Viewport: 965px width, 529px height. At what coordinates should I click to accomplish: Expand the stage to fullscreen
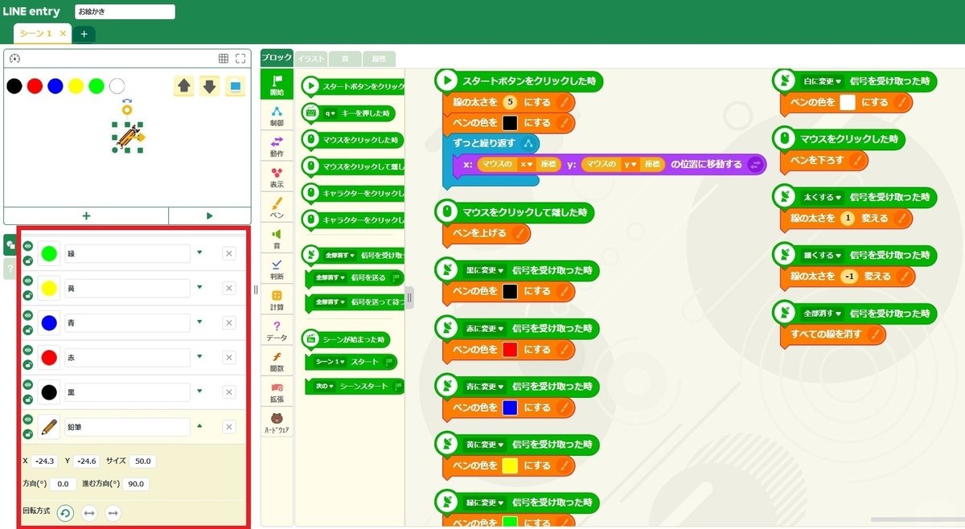[240, 59]
